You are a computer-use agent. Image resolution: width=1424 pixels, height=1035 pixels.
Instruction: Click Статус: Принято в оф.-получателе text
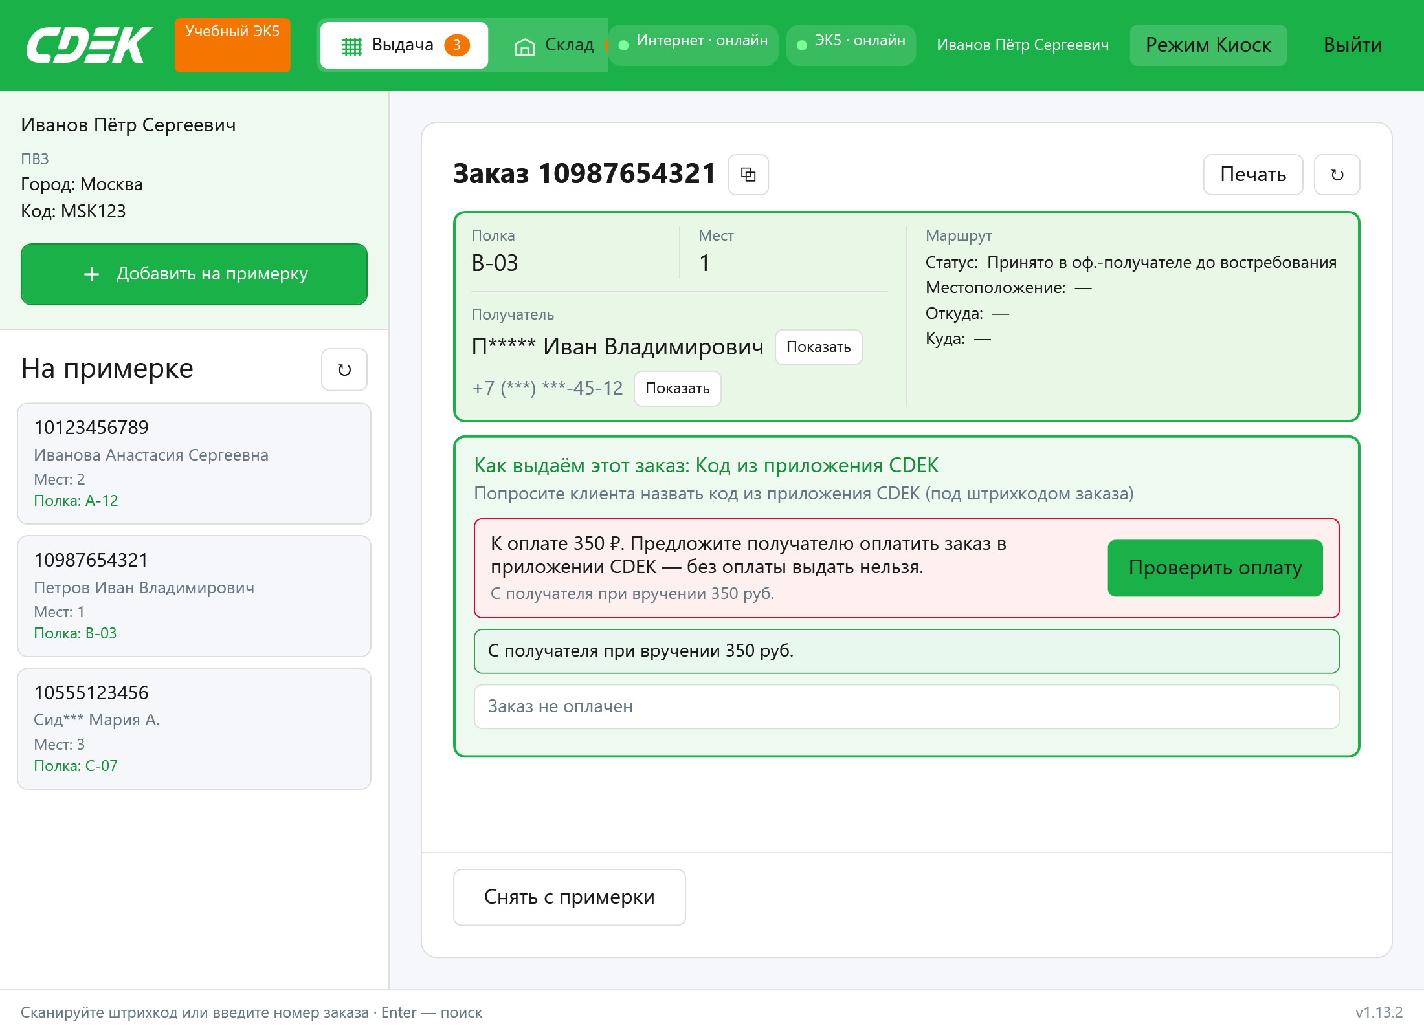click(x=1131, y=263)
